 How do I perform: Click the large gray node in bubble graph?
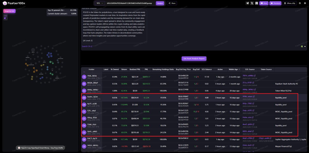(x=33, y=50)
